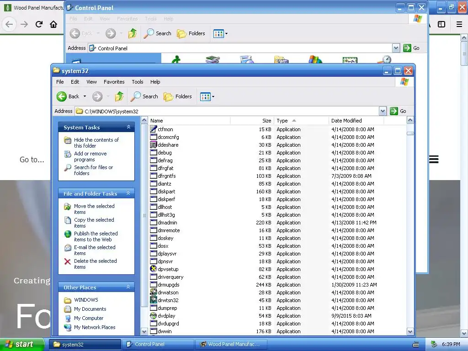The height and width of the screenshot is (351, 468).
Task: Click Delete the selected items link
Action: [x=95, y=264]
